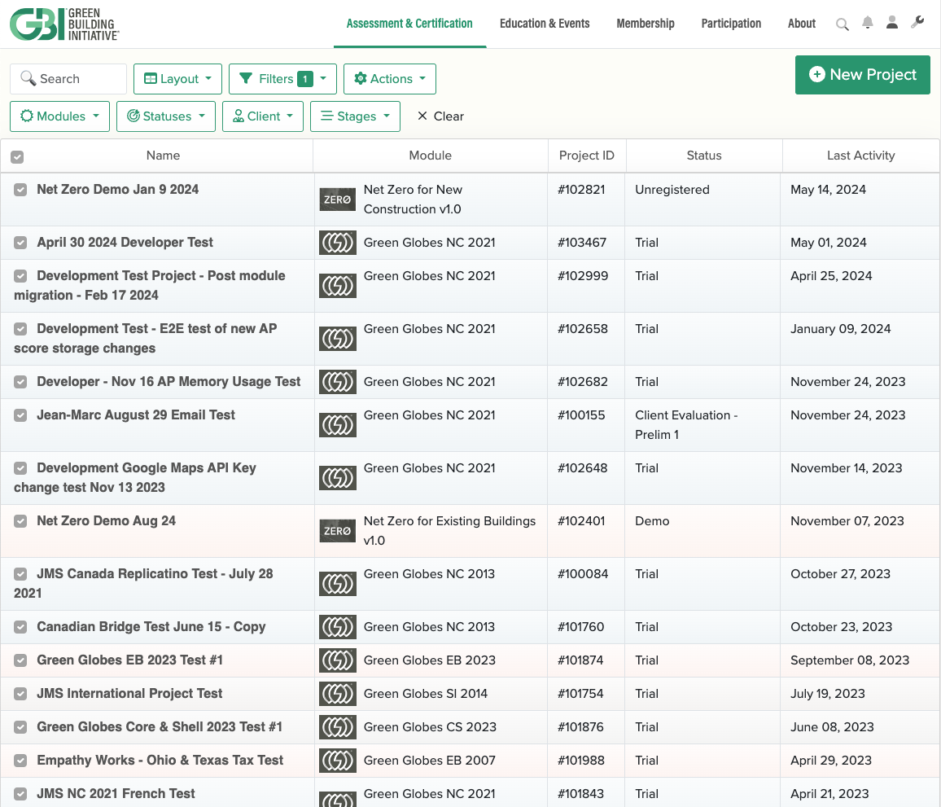This screenshot has width=941, height=807.
Task: Open the Participation menu
Action: (x=731, y=24)
